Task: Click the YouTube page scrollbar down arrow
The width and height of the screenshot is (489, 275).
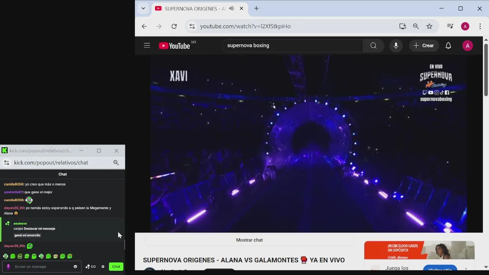Action: 486,267
